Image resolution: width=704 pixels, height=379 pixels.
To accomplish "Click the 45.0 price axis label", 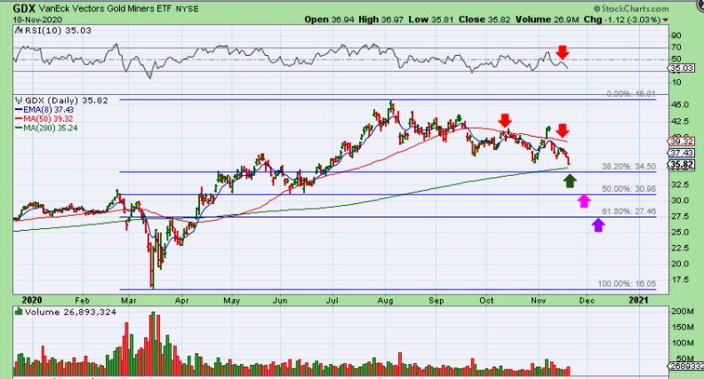I will (x=680, y=105).
